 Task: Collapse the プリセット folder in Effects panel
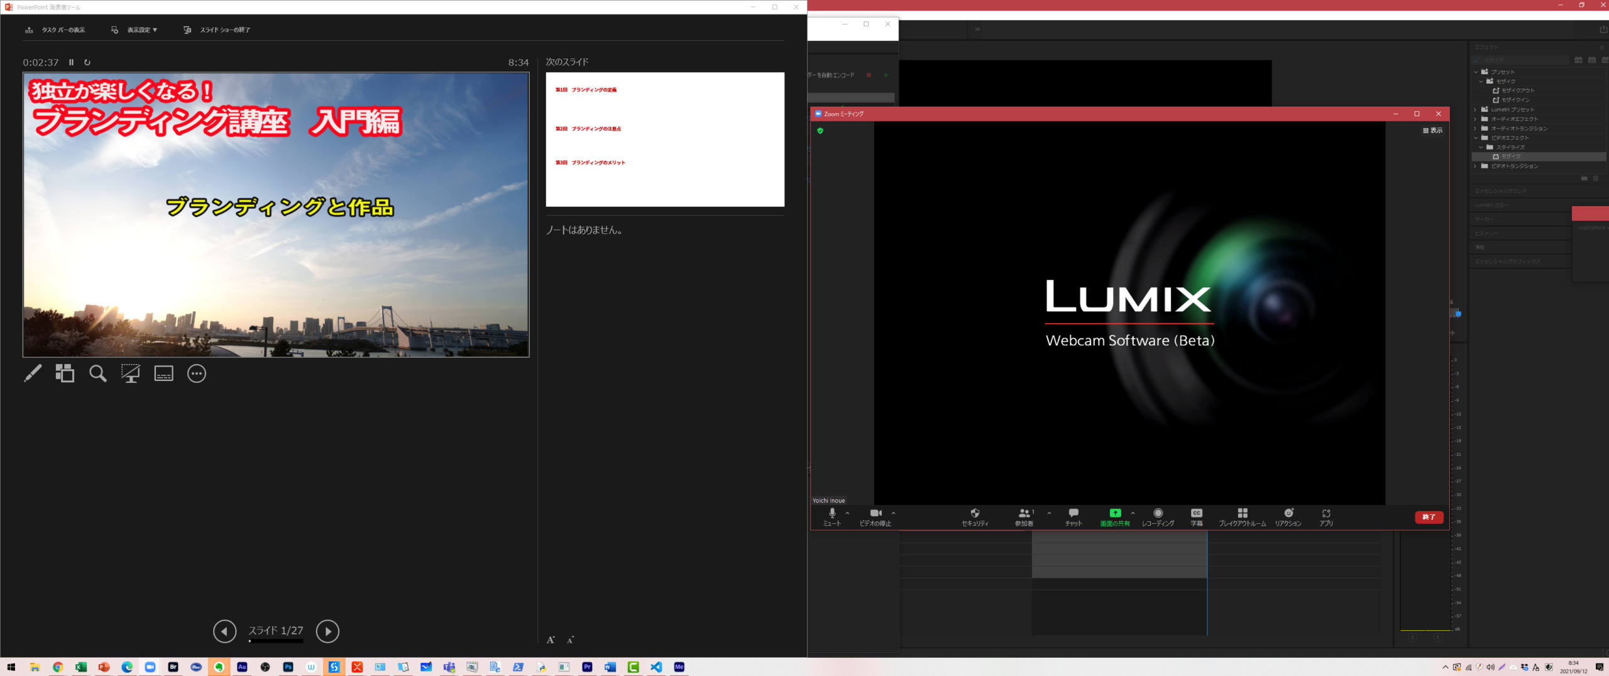point(1476,72)
